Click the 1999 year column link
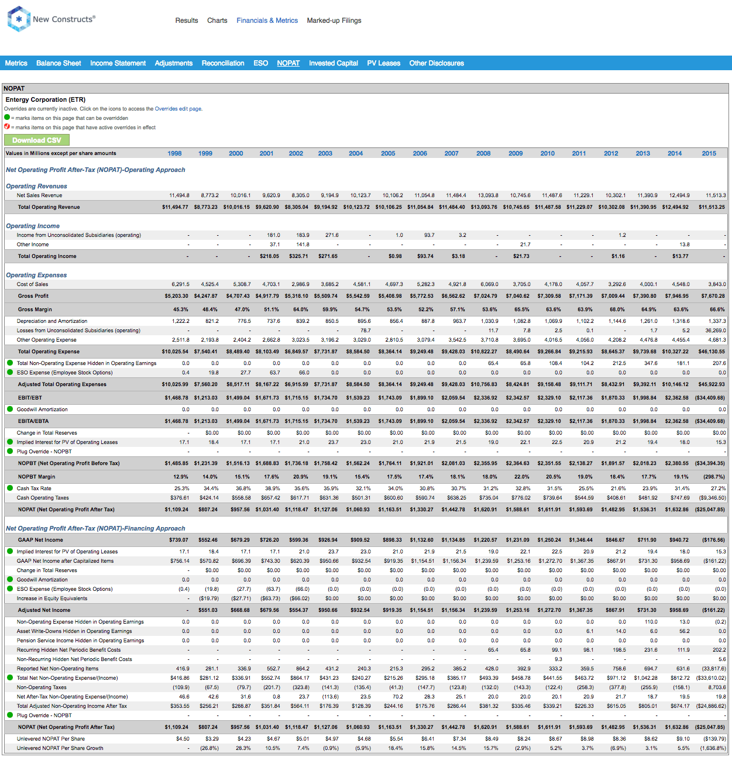 click(x=205, y=153)
